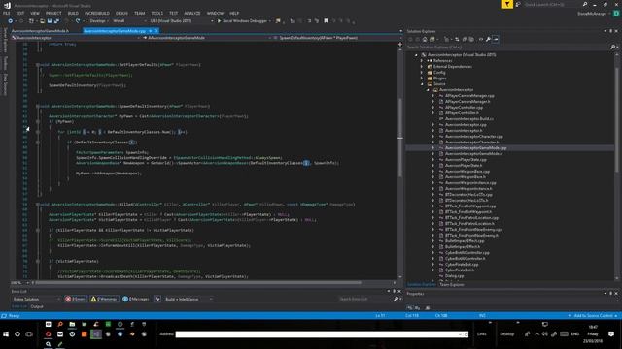Pin the active game mode .cpp tab
Image resolution: width=622 pixels, height=349 pixels.
[151, 31]
